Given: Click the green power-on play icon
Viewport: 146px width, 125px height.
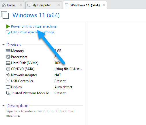Looking at the screenshot, I should (x=8, y=26).
